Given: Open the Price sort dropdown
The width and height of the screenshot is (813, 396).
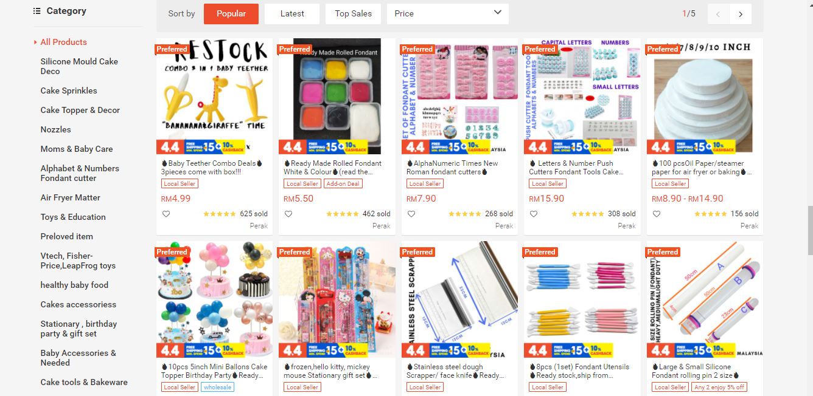Looking at the screenshot, I should point(448,13).
